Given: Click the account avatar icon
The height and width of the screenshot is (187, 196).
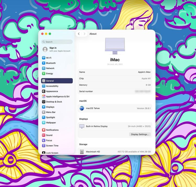Looking at the screenshot, I should point(45,49).
